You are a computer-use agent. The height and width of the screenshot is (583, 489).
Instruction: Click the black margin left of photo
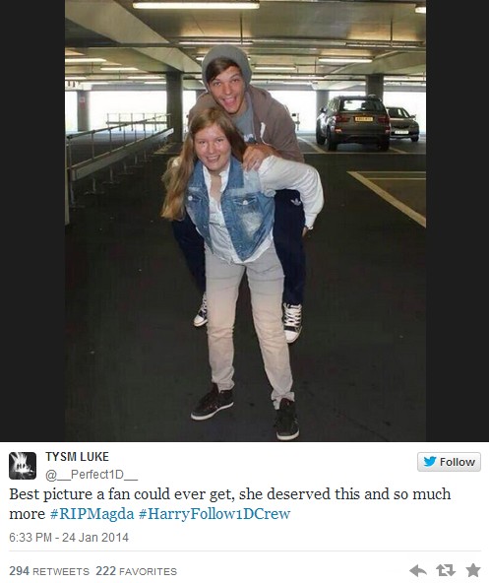tap(32, 221)
